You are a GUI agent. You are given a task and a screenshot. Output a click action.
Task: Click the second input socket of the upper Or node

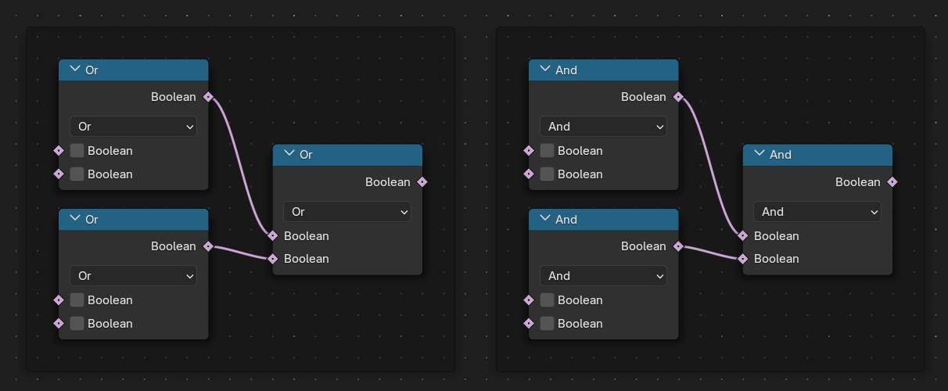click(x=59, y=174)
